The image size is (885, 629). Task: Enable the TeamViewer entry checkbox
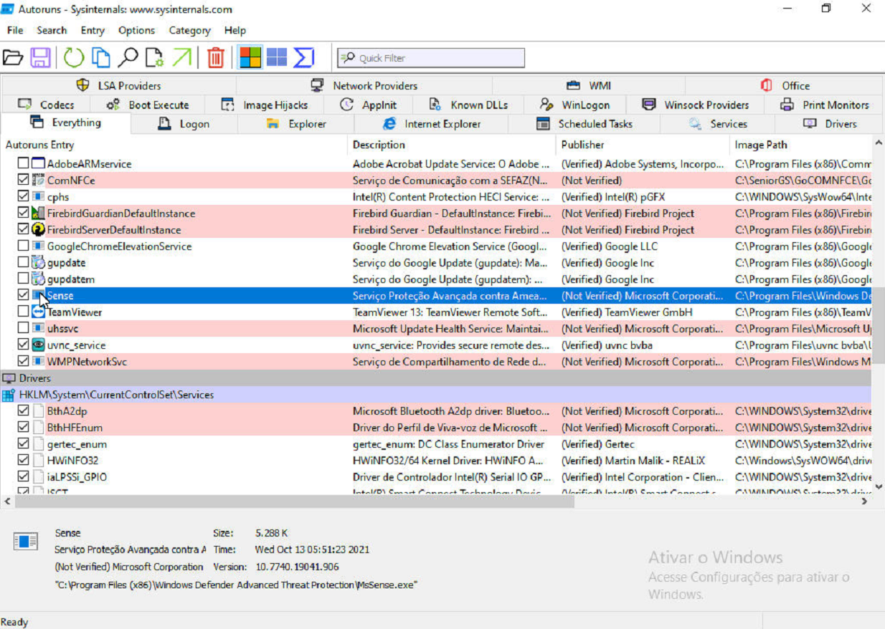point(23,312)
